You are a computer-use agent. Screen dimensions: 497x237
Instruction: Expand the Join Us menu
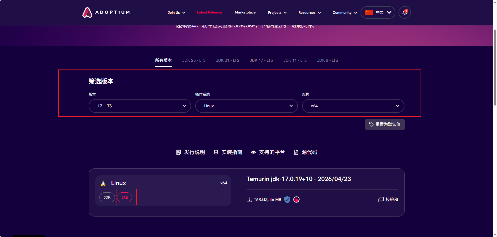pyautogui.click(x=176, y=12)
